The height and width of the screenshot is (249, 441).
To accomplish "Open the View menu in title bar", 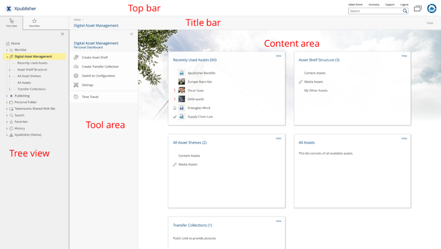I will (x=430, y=23).
